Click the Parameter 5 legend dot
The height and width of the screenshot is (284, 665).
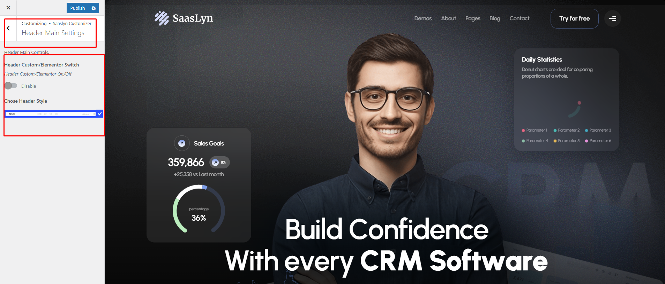555,141
